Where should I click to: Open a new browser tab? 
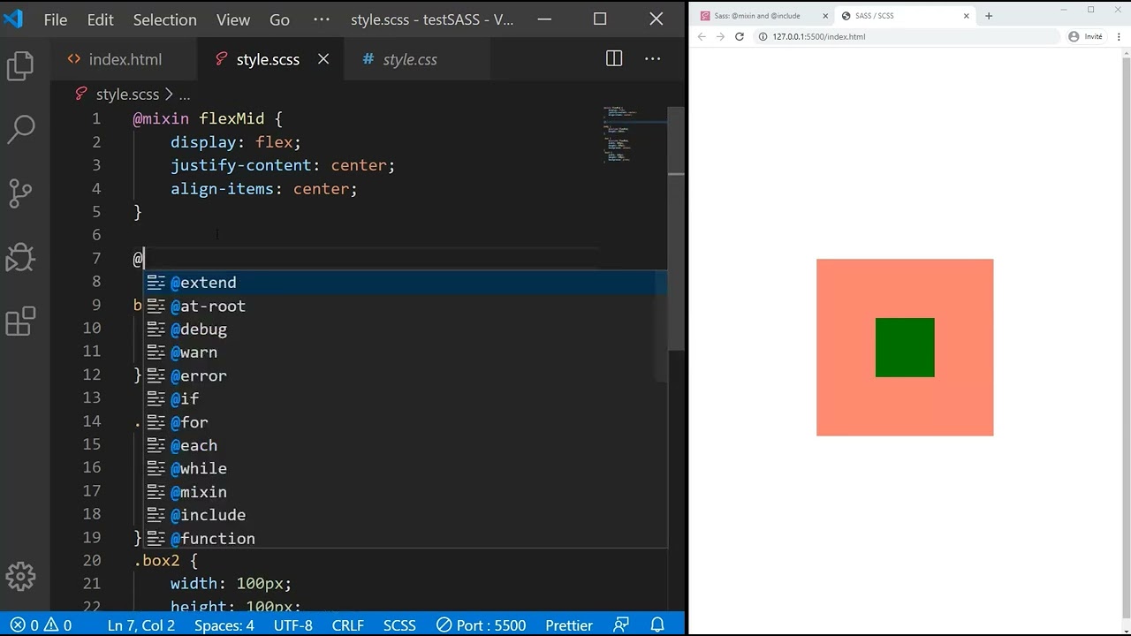989,16
